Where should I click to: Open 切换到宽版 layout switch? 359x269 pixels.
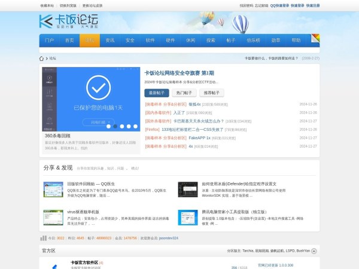(68, 5)
